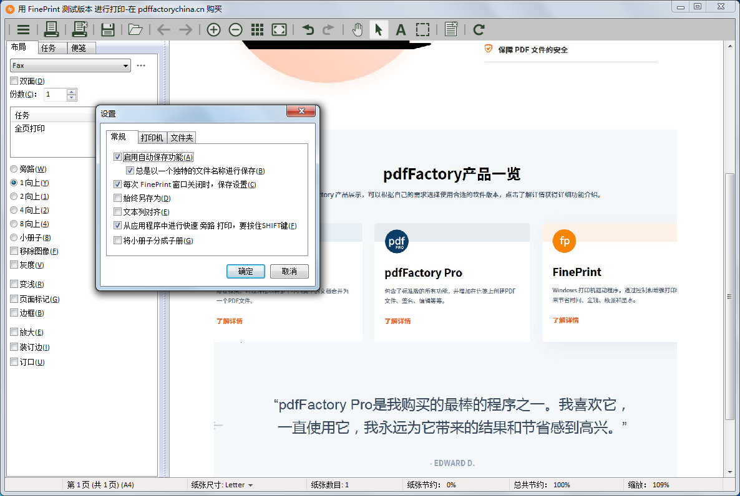Click the open folder icon

(x=135, y=30)
